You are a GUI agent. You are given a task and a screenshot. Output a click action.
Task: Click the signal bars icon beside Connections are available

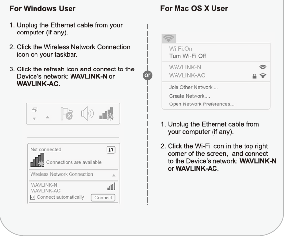tap(37, 160)
